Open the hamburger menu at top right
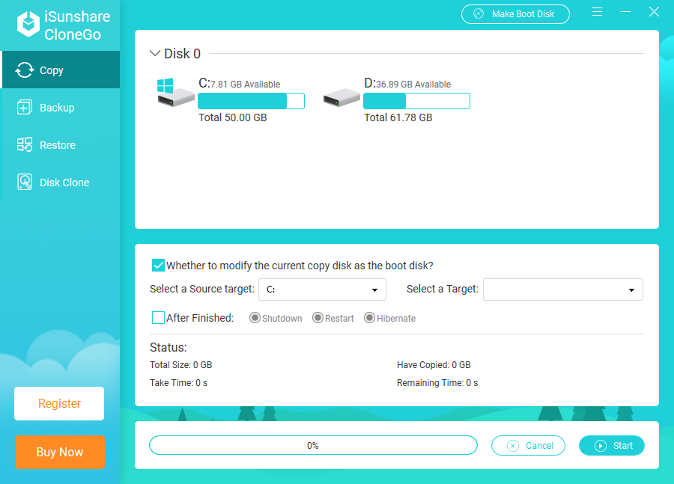This screenshot has width=674, height=484. tap(597, 12)
